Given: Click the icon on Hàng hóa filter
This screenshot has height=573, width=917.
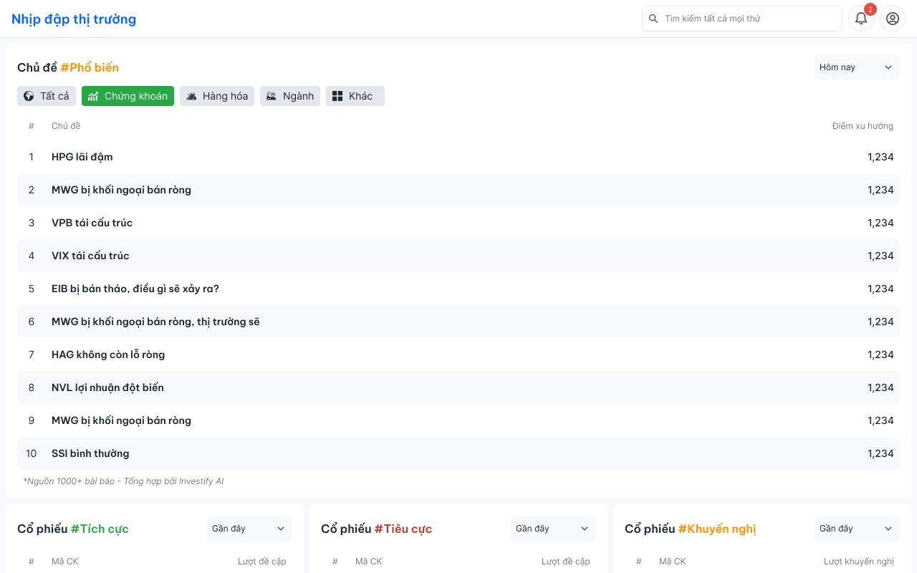Looking at the screenshot, I should 191,96.
